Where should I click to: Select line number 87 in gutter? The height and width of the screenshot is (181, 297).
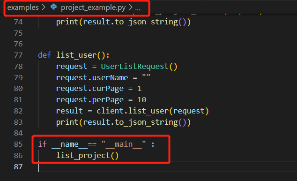pyautogui.click(x=18, y=167)
